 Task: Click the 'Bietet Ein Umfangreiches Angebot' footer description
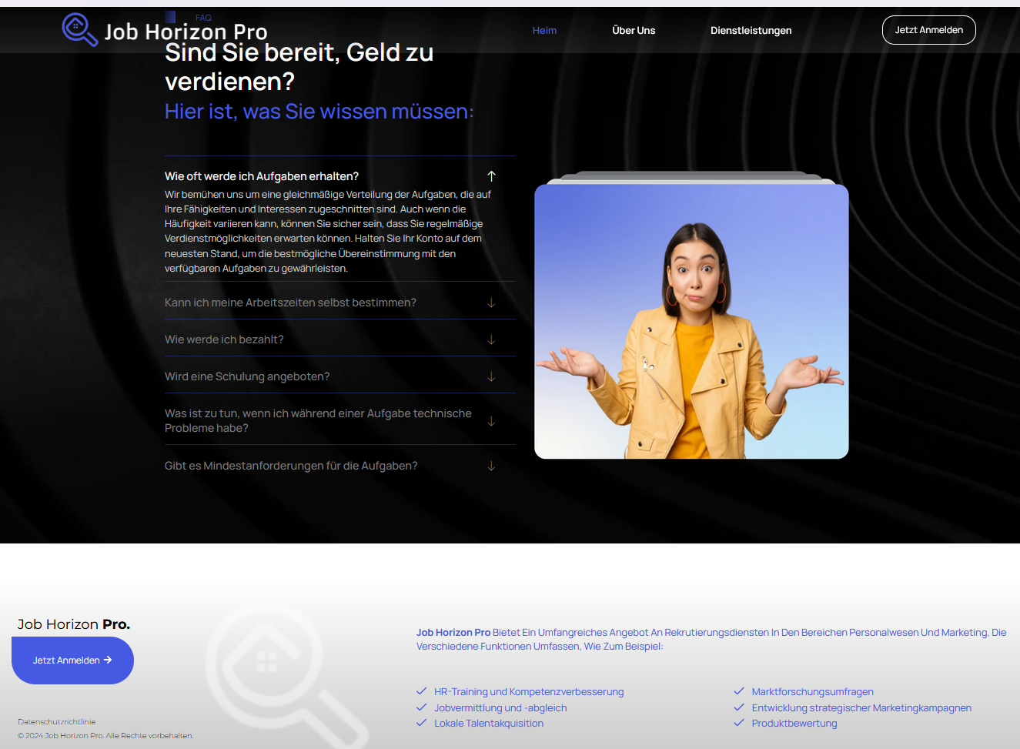pos(711,639)
